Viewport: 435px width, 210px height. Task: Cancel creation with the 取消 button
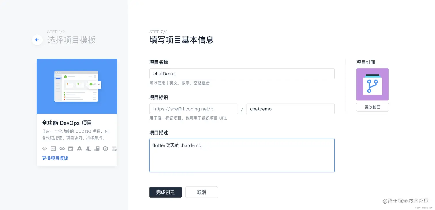[201, 192]
